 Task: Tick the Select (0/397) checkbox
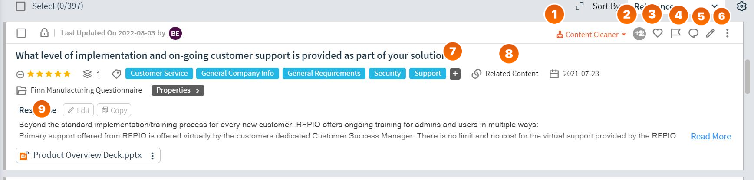[20, 6]
